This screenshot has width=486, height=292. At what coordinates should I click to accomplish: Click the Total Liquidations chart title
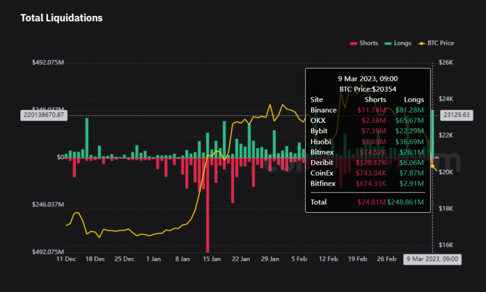coord(62,18)
